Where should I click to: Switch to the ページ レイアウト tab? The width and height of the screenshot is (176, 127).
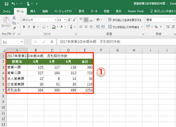tap(63, 11)
